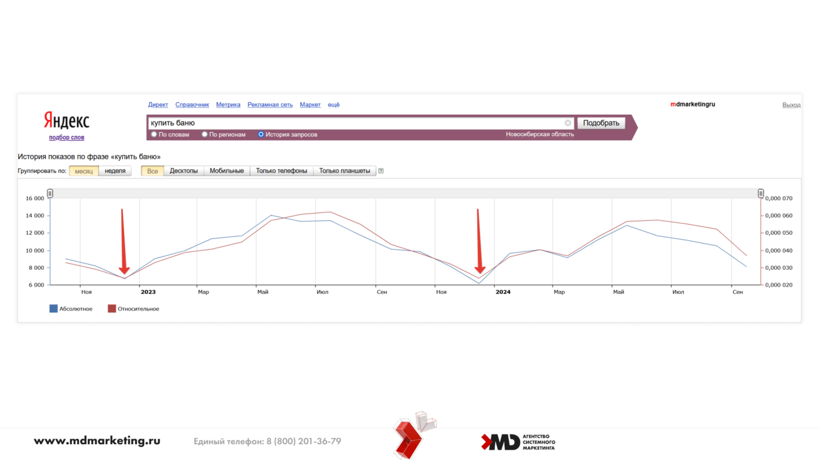This screenshot has width=819, height=460.
Task: Click the «Подобрать» button
Action: pyautogui.click(x=601, y=123)
